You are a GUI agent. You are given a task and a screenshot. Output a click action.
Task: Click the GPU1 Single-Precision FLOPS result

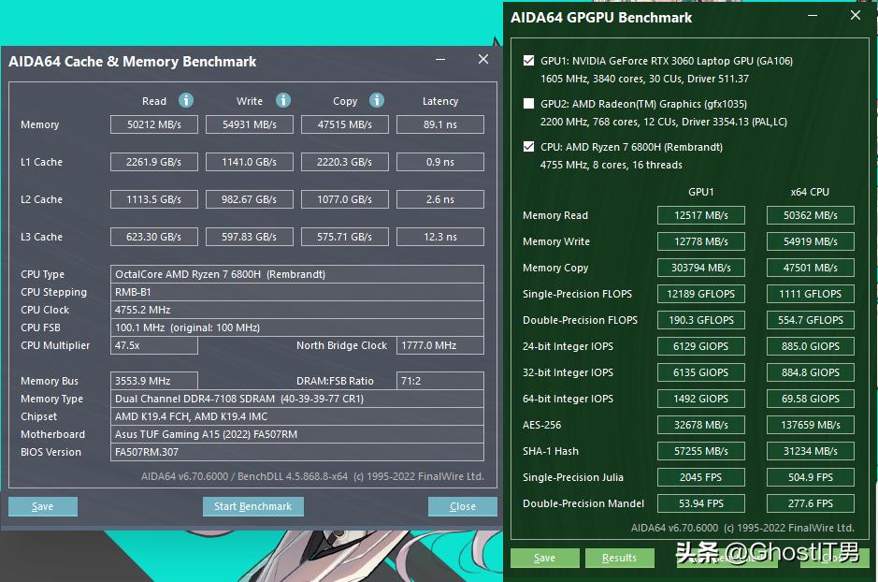click(x=701, y=294)
